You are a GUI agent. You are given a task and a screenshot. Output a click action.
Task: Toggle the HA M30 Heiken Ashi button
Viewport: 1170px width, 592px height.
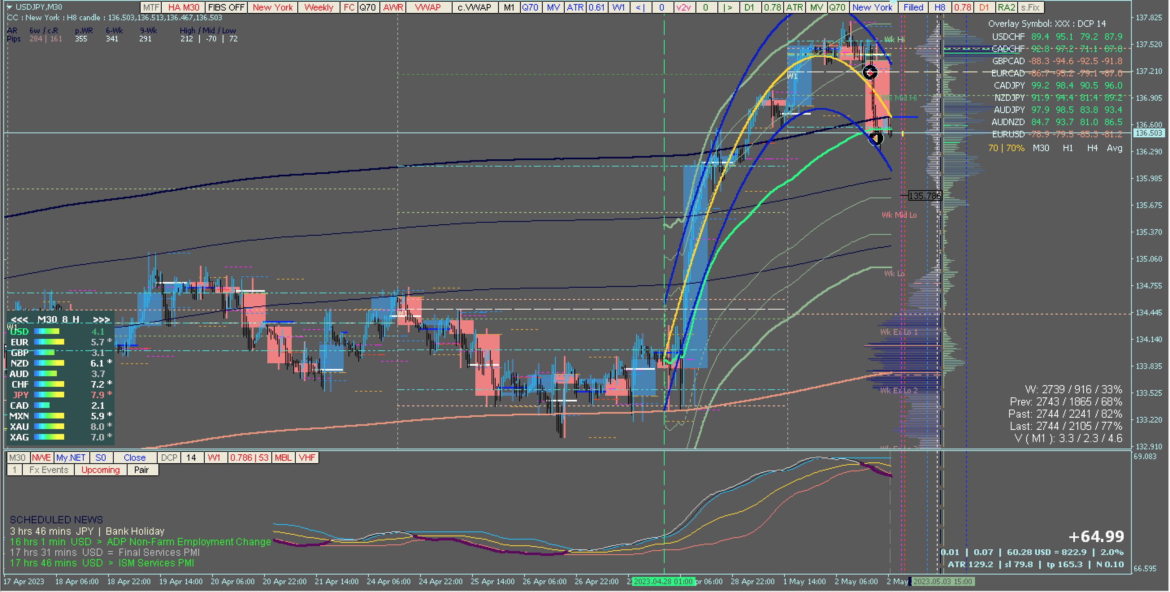184,7
